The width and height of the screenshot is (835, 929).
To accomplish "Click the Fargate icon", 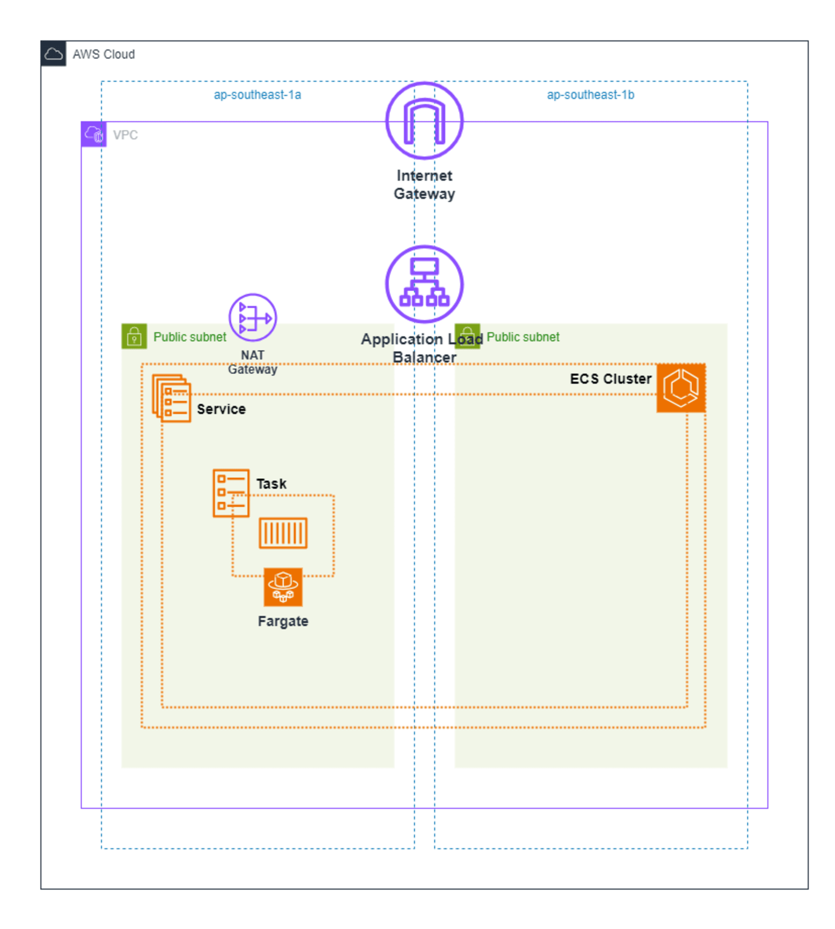I will 283,587.
